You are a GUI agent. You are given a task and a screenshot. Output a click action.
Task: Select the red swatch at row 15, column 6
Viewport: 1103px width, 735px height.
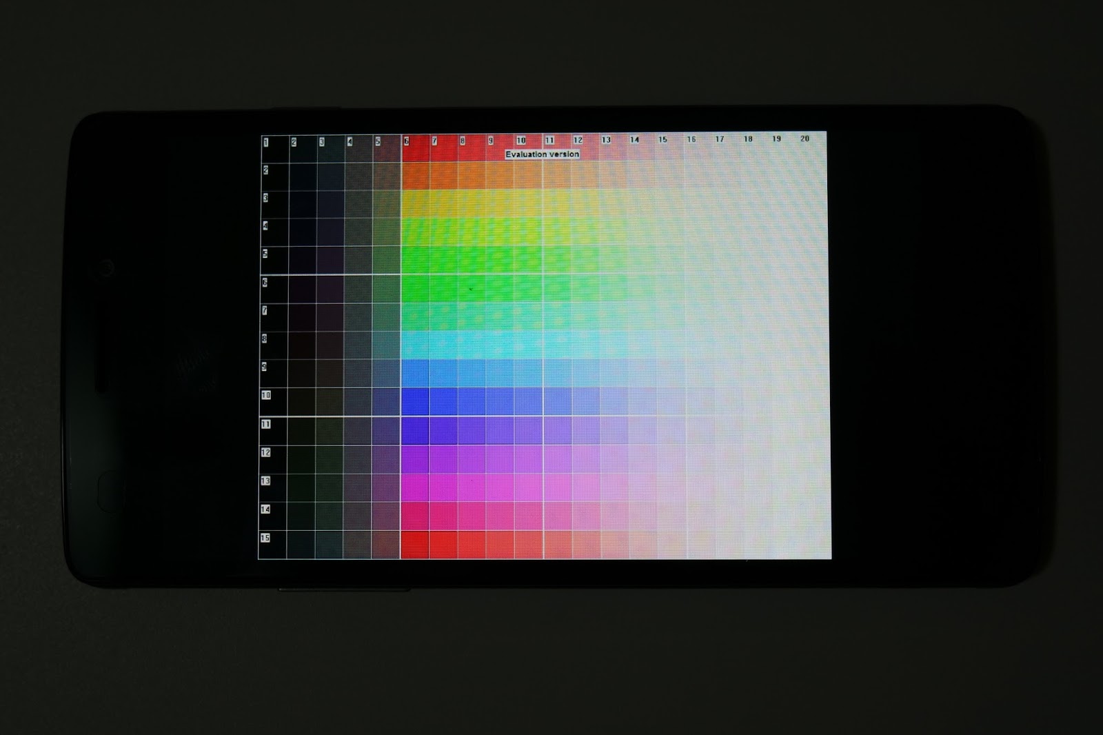click(415, 545)
